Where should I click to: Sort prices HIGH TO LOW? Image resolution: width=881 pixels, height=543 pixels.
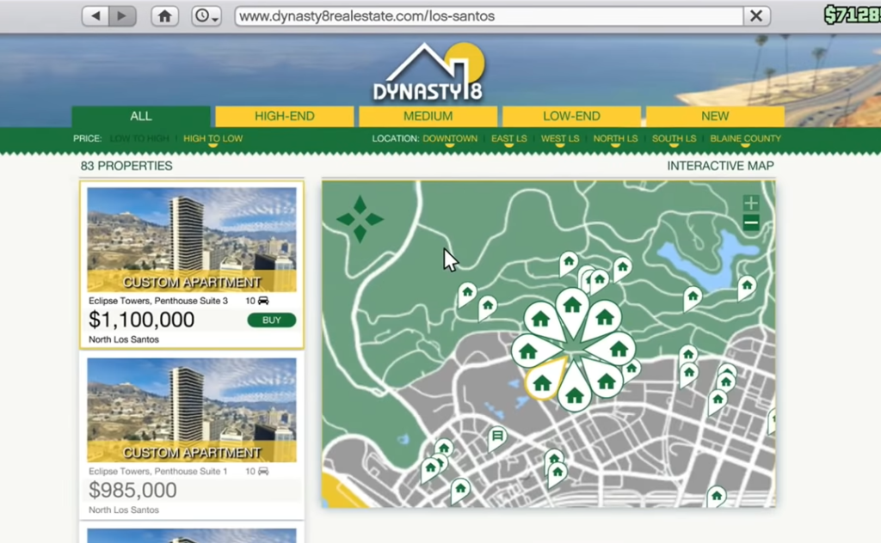click(x=213, y=138)
